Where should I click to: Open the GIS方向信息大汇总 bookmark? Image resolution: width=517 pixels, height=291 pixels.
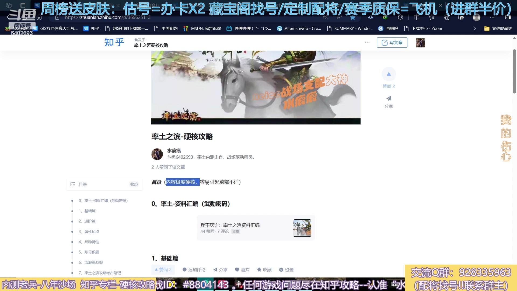tap(55, 29)
